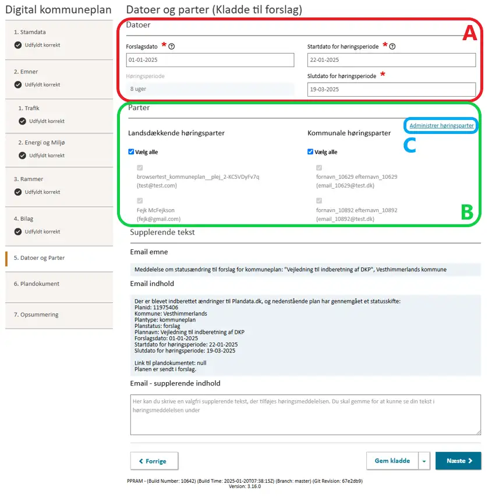Image resolution: width=492 pixels, height=498 pixels.
Task: Click checkmark icon under 1. Stamdata
Action: tap(18, 45)
